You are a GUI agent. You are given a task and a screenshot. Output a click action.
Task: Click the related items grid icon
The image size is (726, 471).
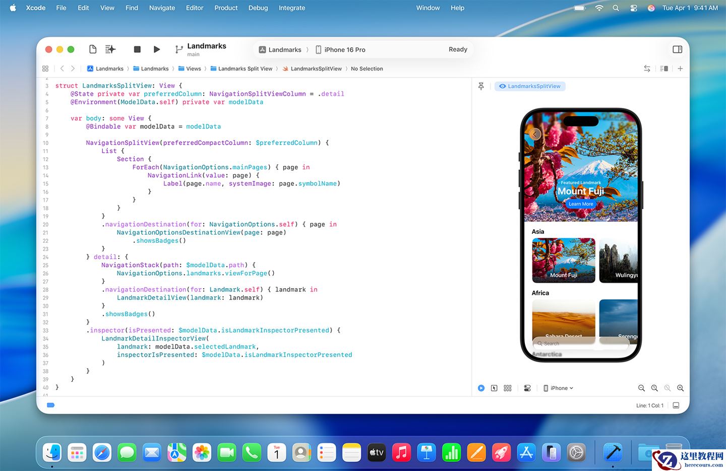45,69
